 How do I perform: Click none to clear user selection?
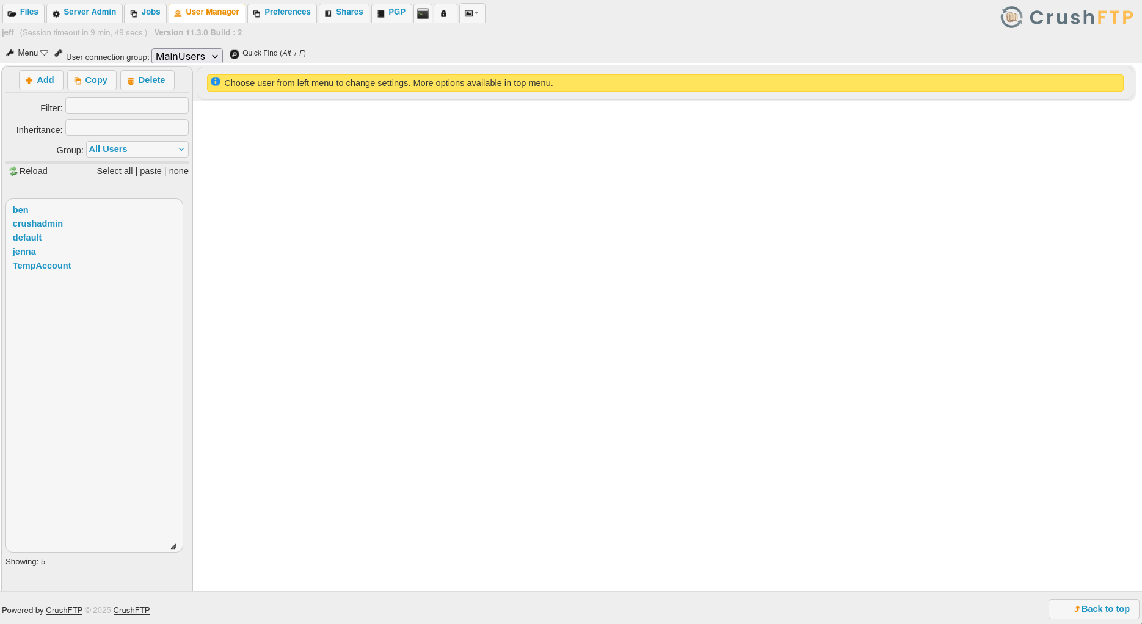[x=178, y=171]
